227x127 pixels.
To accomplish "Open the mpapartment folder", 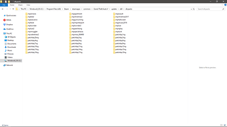I will tap(76, 14).
